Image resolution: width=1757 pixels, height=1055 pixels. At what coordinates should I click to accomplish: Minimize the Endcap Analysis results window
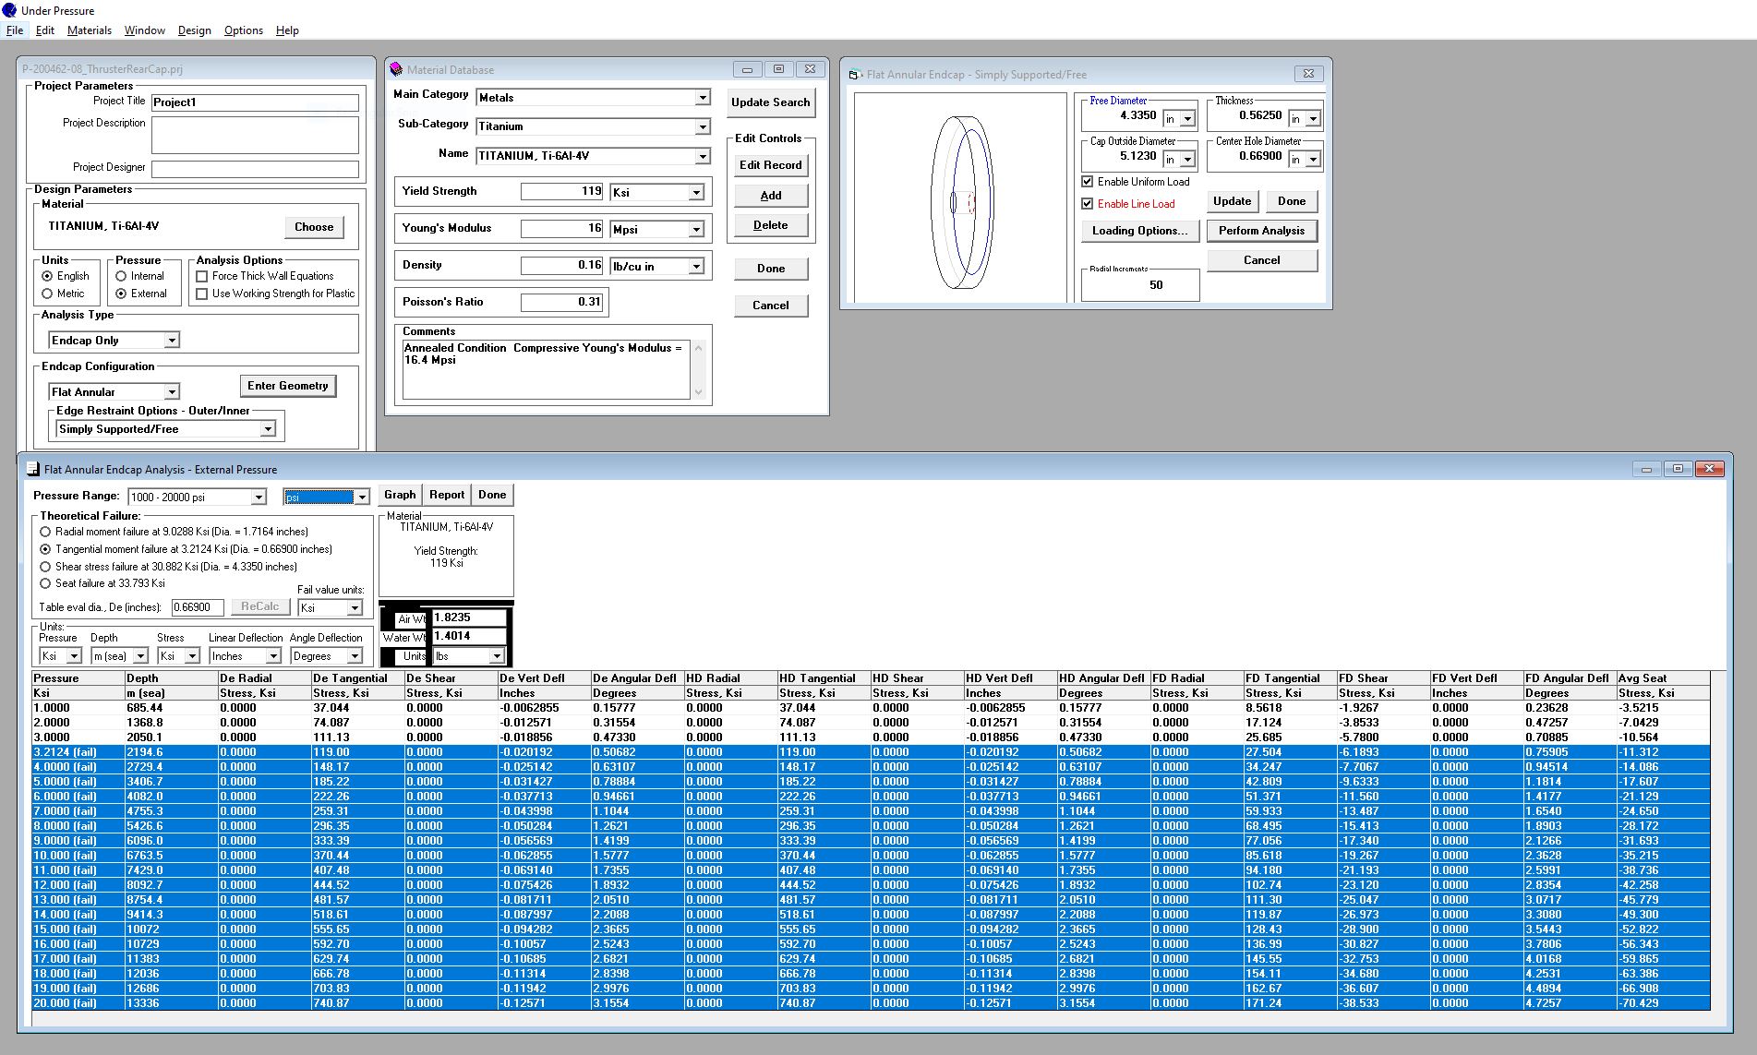1646,469
